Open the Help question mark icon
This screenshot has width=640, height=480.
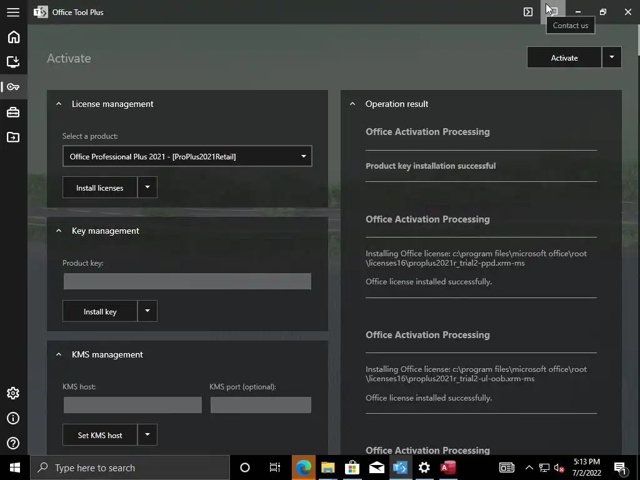(14, 443)
